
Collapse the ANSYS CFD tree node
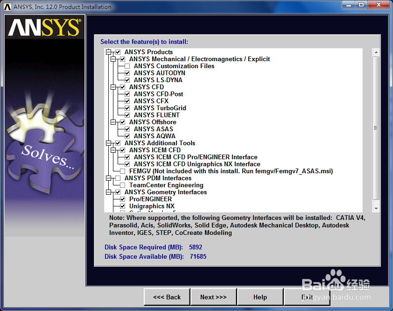tap(113, 87)
